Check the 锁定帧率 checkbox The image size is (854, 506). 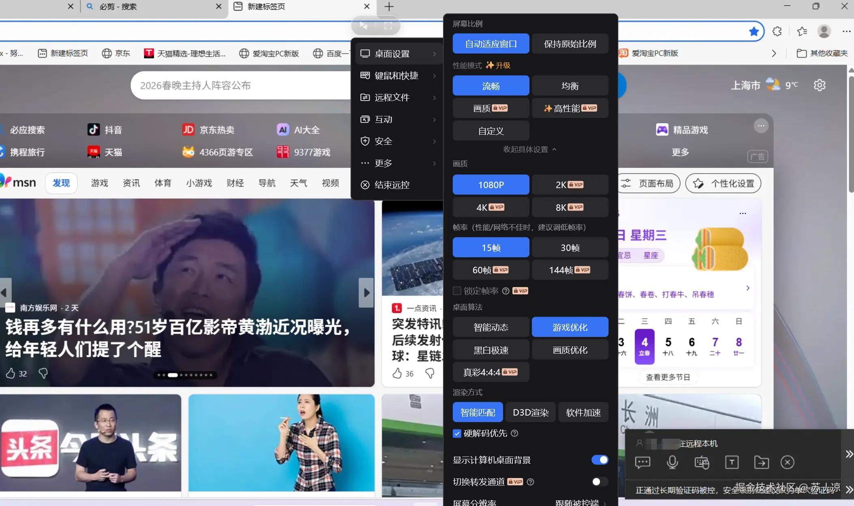457,291
